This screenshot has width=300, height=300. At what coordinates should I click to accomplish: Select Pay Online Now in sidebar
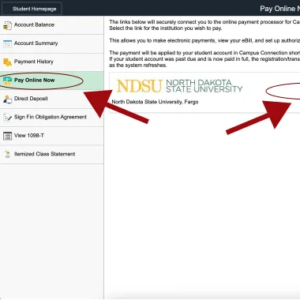51,81
